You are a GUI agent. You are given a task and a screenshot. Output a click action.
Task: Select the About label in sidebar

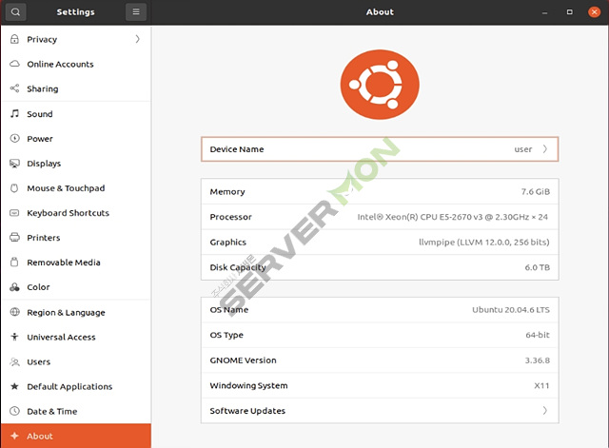(x=40, y=436)
